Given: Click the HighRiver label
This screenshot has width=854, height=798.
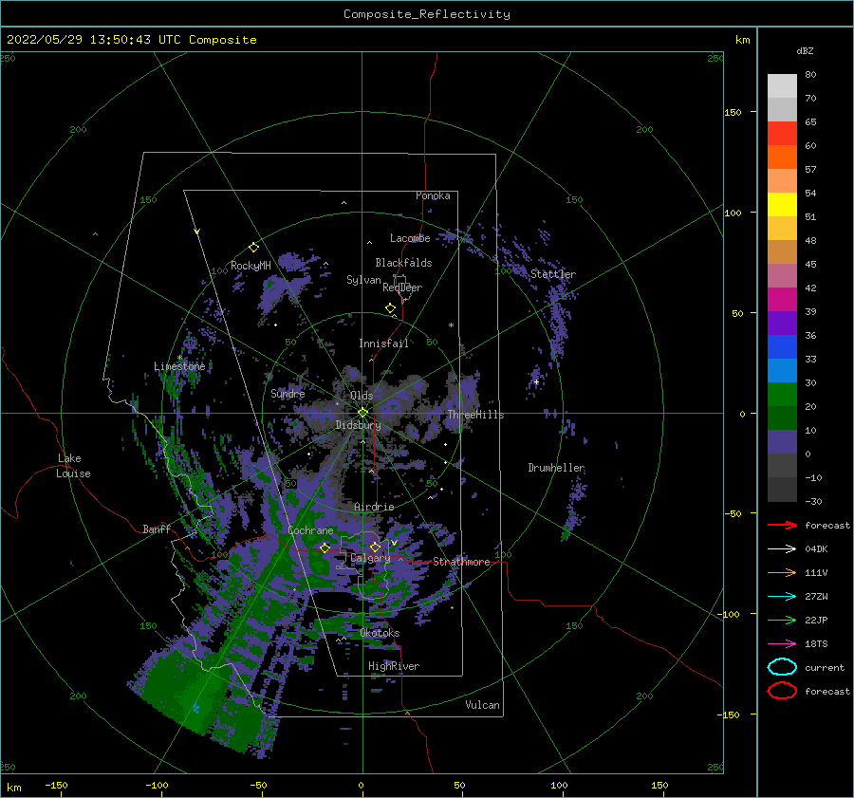Looking at the screenshot, I should 394,666.
